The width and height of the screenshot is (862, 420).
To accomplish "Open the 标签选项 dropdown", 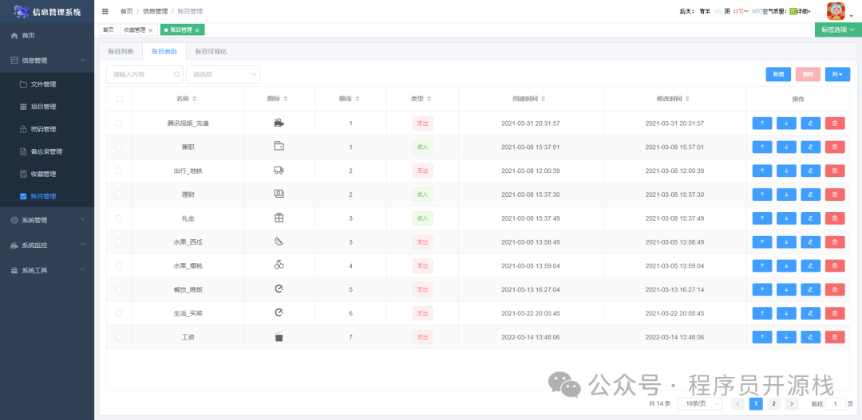I will tap(838, 29).
